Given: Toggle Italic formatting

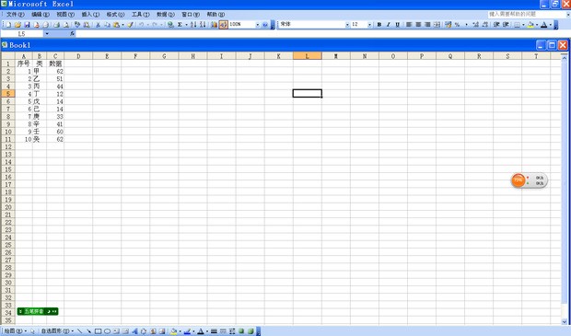Looking at the screenshot, I should 389,24.
